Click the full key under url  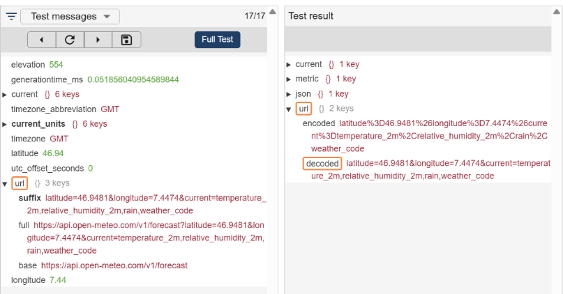pyautogui.click(x=24, y=225)
